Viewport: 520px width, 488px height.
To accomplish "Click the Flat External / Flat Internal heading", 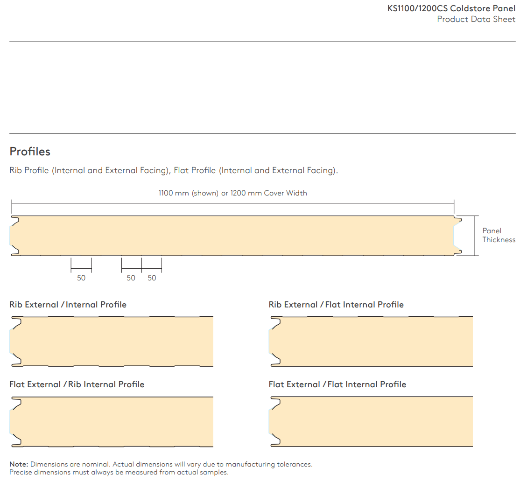I will (337, 384).
